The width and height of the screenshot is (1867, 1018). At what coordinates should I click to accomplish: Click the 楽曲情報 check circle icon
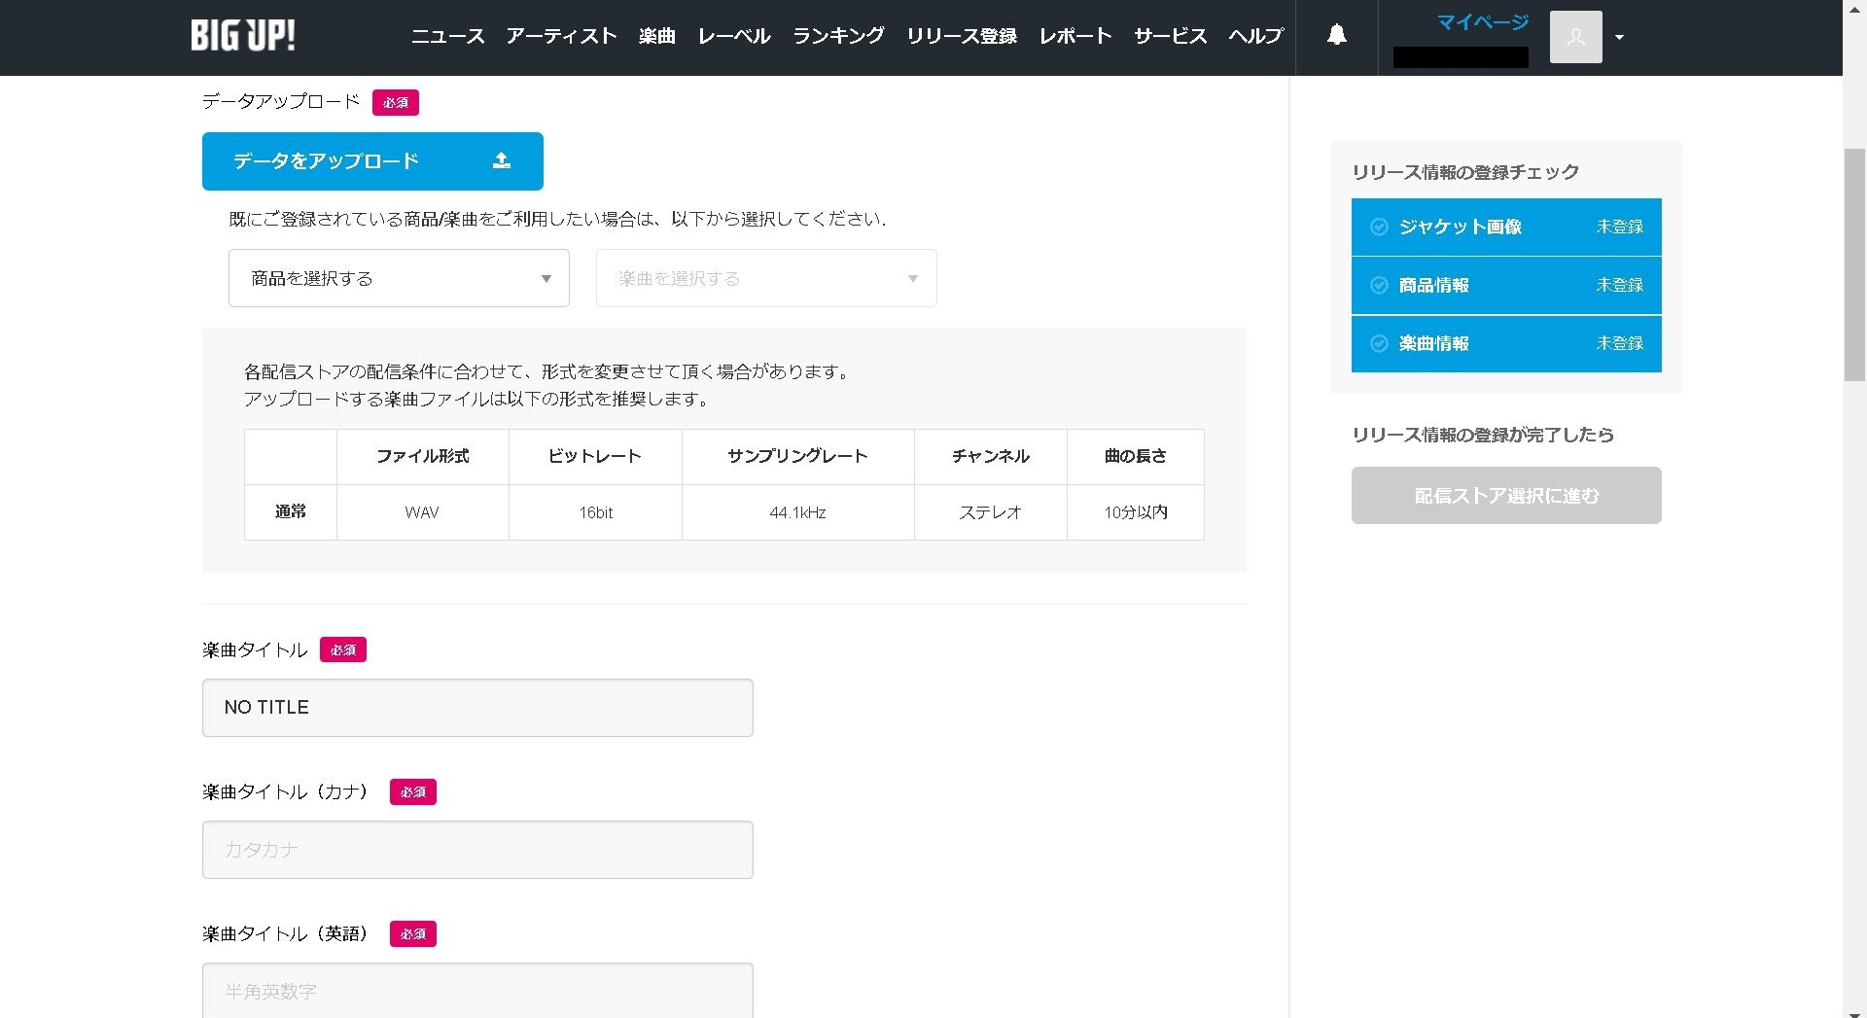[x=1379, y=343]
